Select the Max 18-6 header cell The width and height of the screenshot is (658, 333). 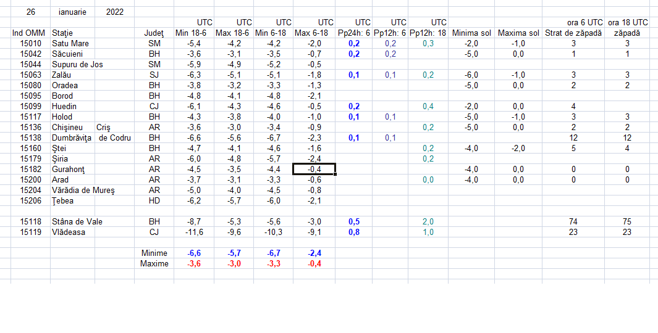tap(234, 33)
